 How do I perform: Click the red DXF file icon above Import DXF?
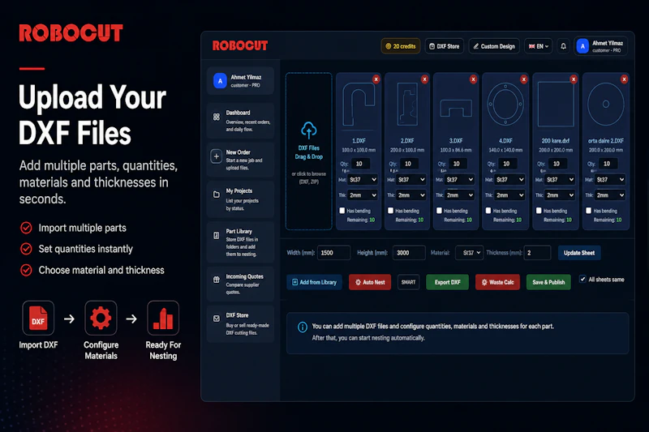pyautogui.click(x=38, y=318)
